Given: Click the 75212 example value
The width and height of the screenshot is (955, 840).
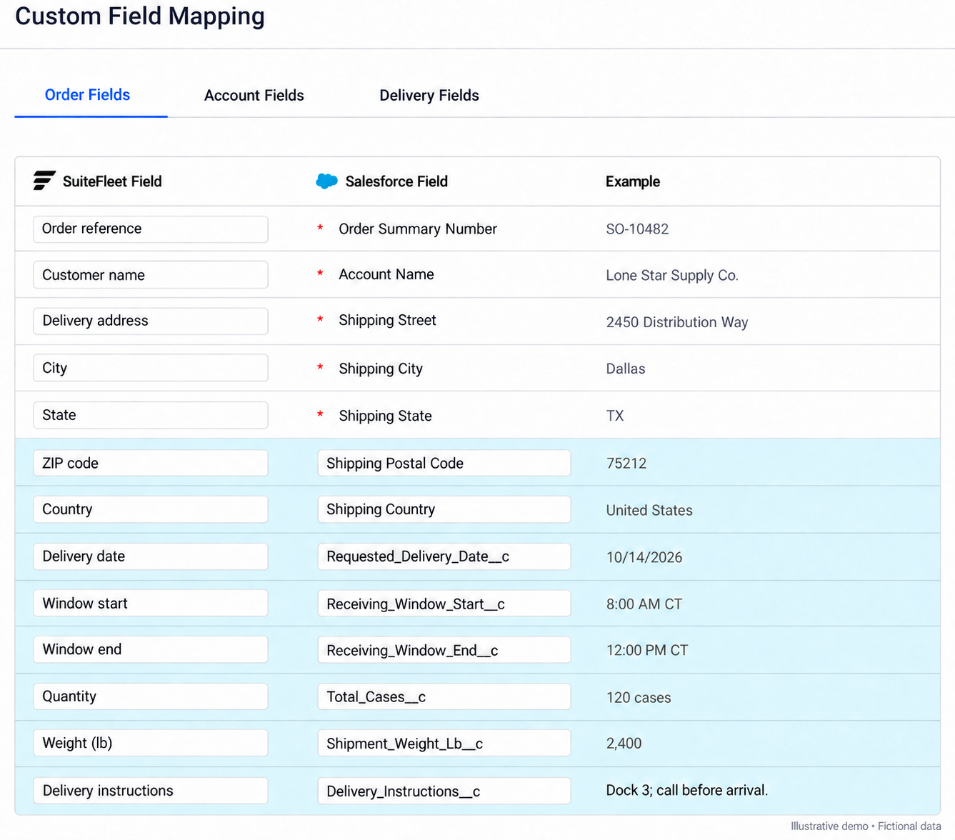Looking at the screenshot, I should pos(626,464).
